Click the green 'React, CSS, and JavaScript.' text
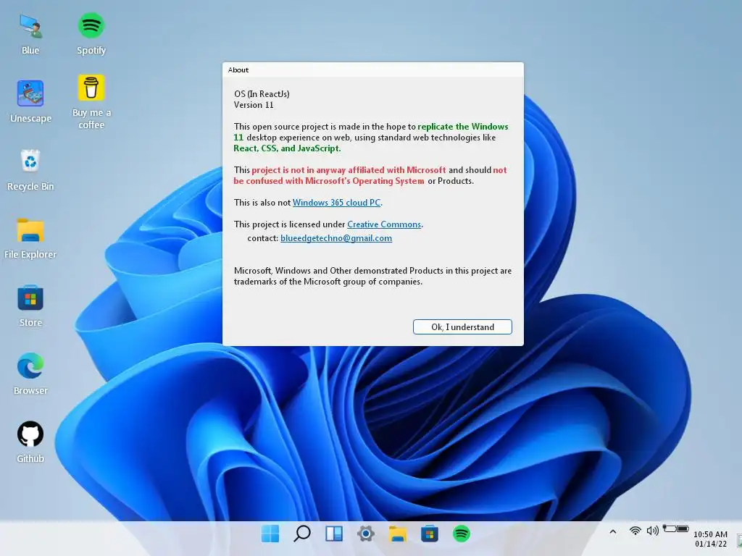Image resolution: width=742 pixels, height=556 pixels. (x=287, y=148)
